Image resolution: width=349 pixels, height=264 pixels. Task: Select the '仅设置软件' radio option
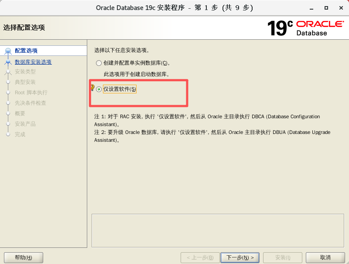99,89
